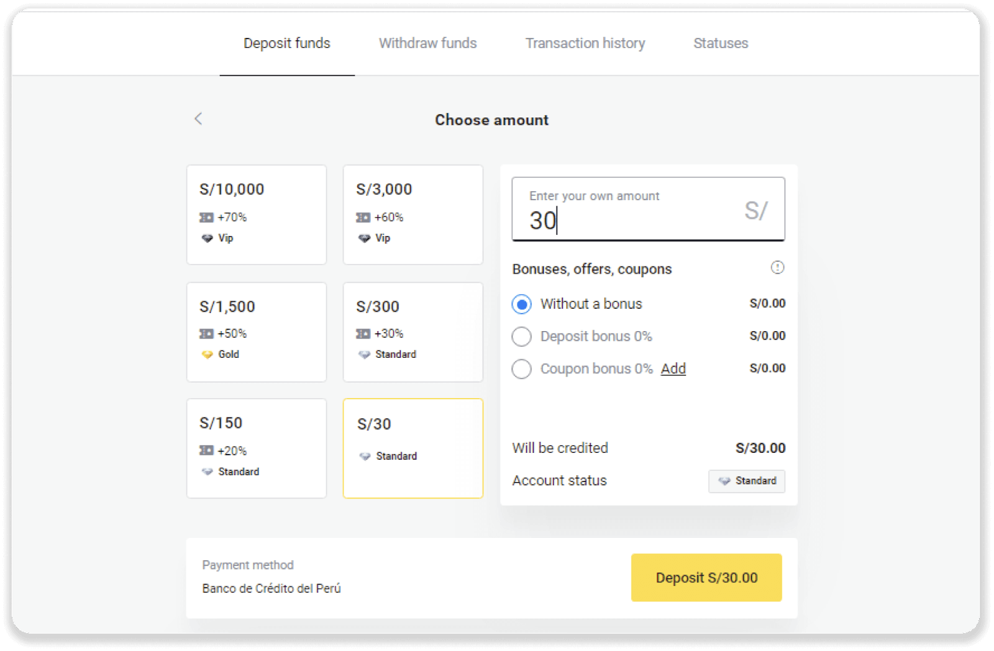Switch to Transaction history tab
The image size is (994, 651).
point(585,43)
